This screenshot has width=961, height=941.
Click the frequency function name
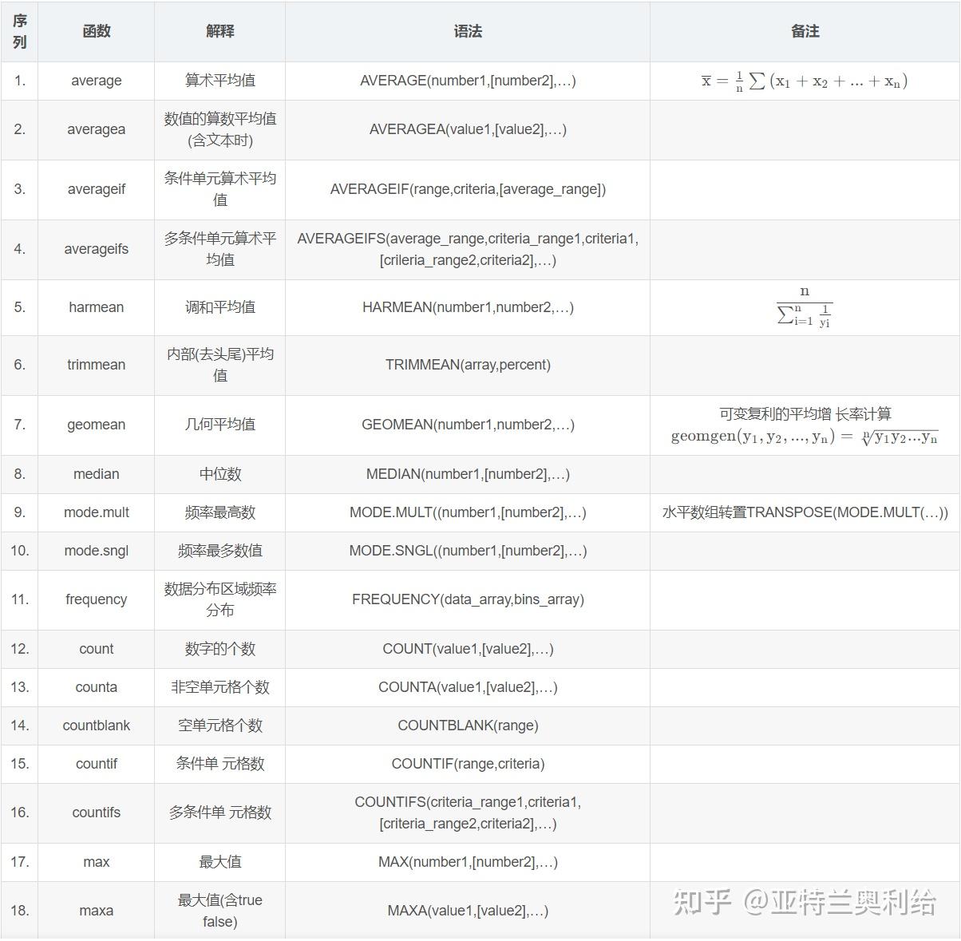pyautogui.click(x=96, y=599)
